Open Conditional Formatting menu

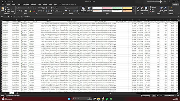pyautogui.click(x=83, y=10)
